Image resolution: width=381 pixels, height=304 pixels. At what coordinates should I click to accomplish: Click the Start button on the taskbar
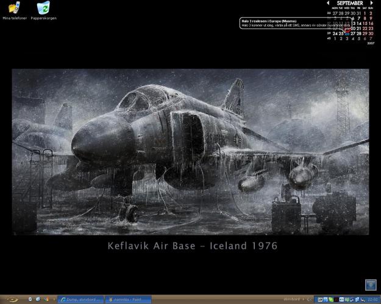click(12, 299)
